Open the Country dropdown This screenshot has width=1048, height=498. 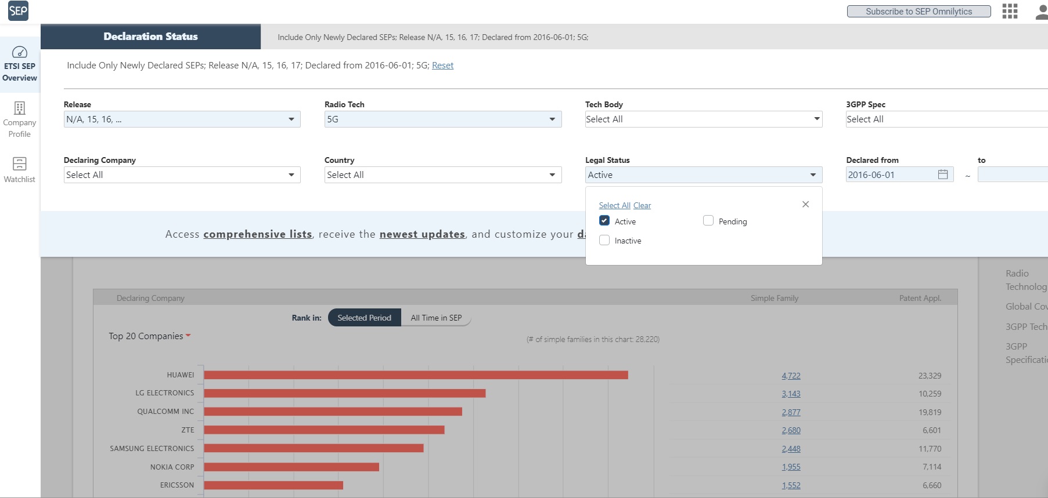click(x=443, y=175)
